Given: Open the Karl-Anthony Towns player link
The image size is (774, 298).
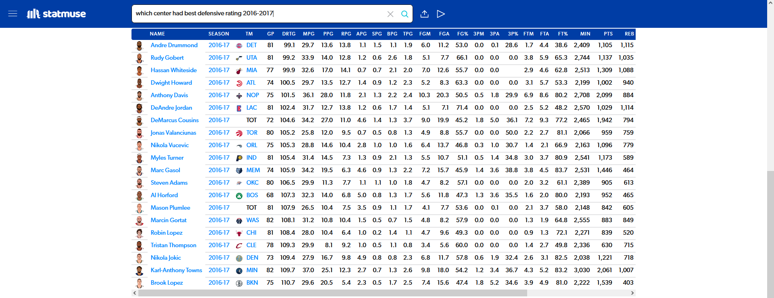Looking at the screenshot, I should point(176,270).
